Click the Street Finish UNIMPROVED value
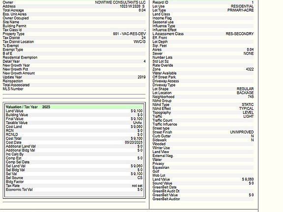This screenshot has width=283, height=212. pos(242,132)
